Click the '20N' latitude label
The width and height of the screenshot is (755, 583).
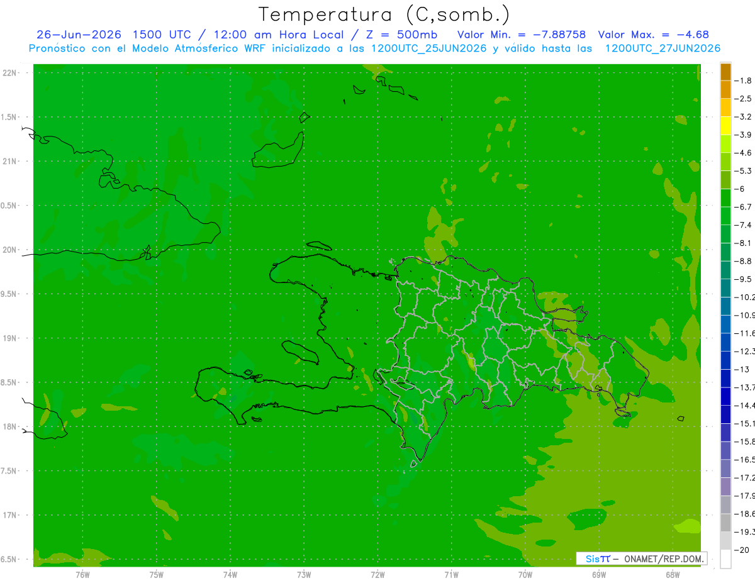(10, 250)
